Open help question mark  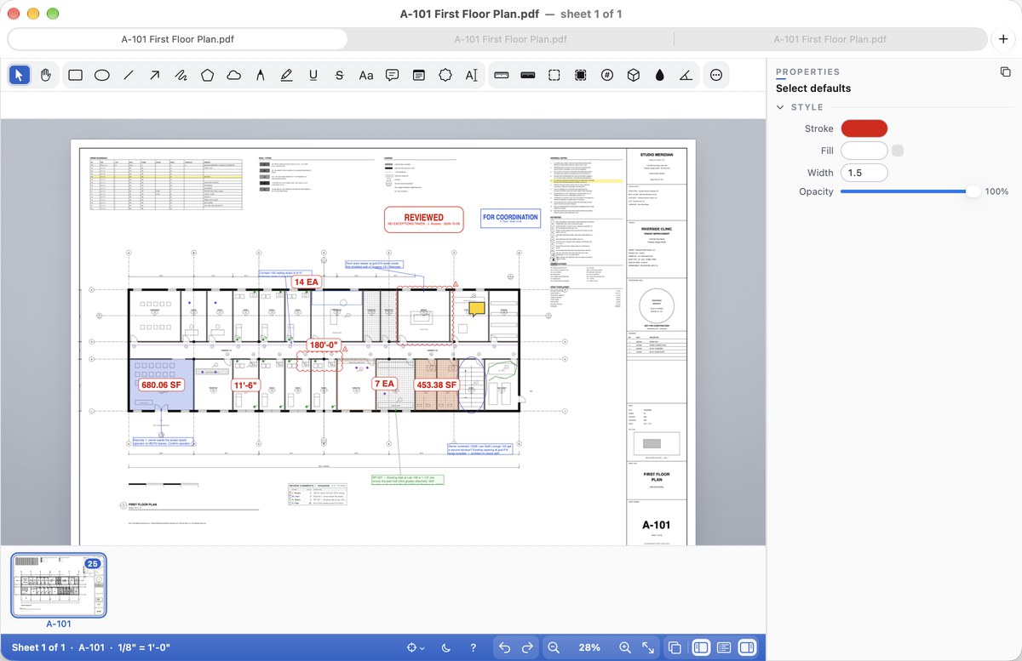tap(474, 647)
